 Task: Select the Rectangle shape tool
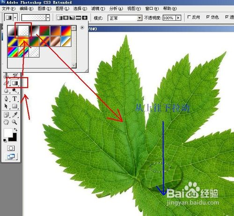[x=15, y=106]
